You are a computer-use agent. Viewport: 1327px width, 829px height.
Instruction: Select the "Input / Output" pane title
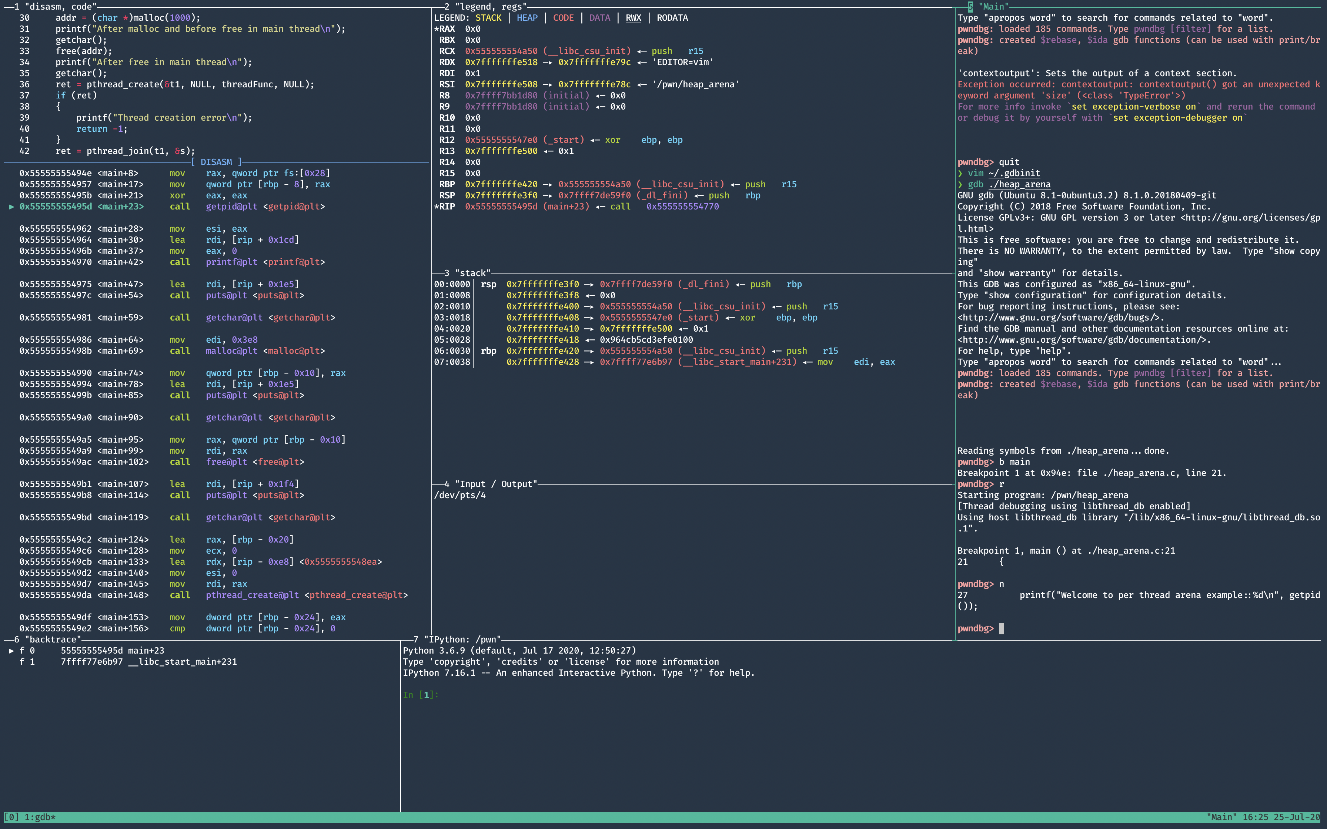click(496, 484)
